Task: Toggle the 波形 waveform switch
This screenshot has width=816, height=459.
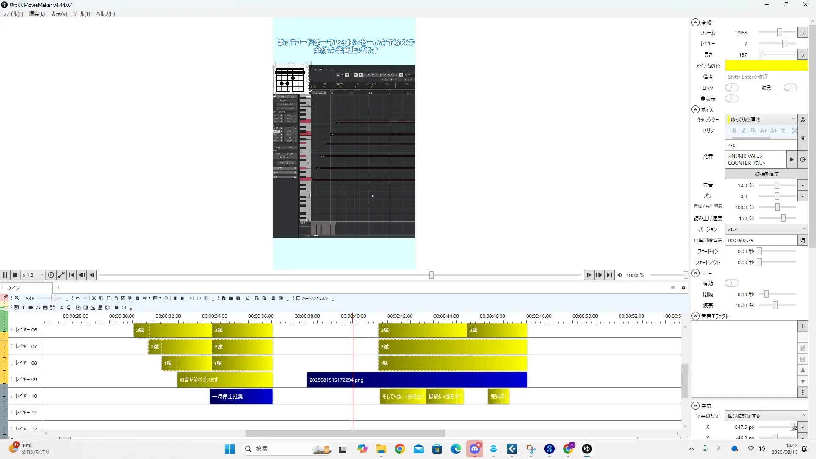Action: [x=790, y=88]
